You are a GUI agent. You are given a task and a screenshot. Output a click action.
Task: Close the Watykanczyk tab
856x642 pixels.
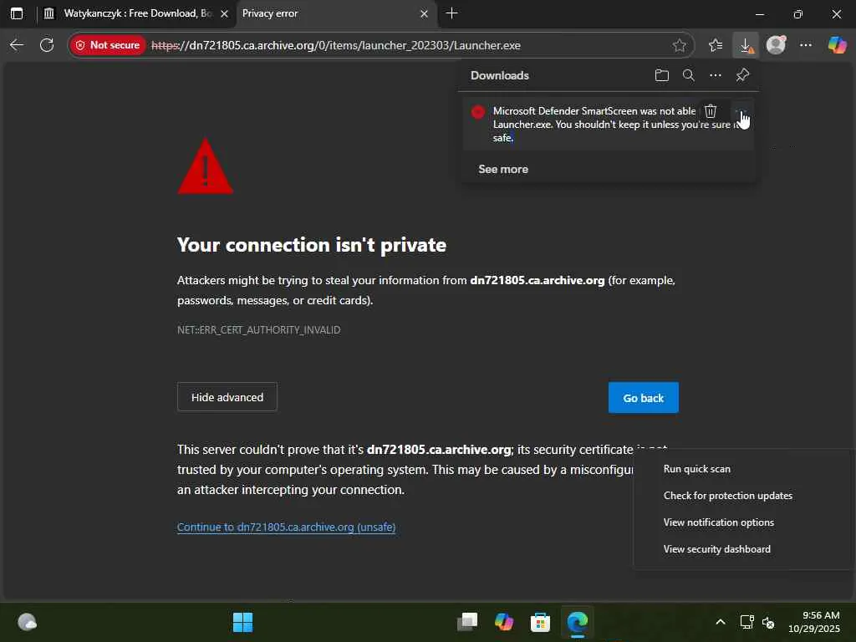coord(224,13)
